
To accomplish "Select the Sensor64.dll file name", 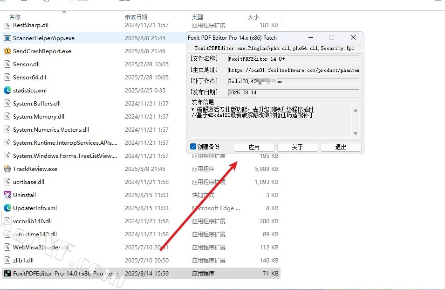I will point(29,78).
